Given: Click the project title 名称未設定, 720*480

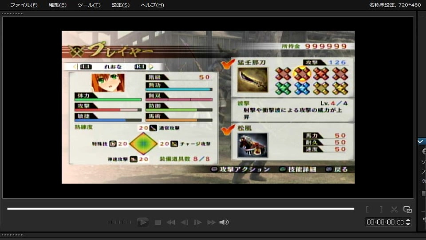Looking at the screenshot, I should pyautogui.click(x=395, y=5).
